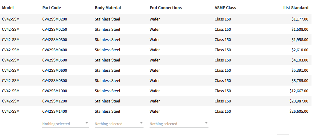Click the Body Material column header
This screenshot has width=313, height=135.
(x=108, y=8)
